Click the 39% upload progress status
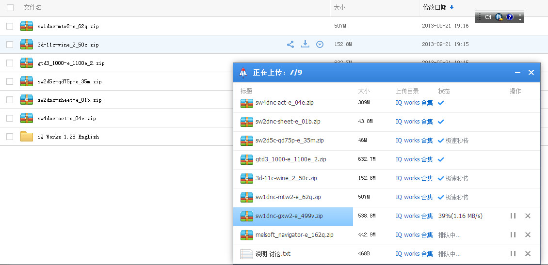Image resolution: width=548 pixels, height=265 pixels. tap(460, 216)
